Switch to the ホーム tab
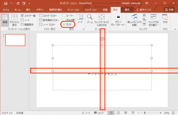Screen dimensions: 178x115 (17, 10)
